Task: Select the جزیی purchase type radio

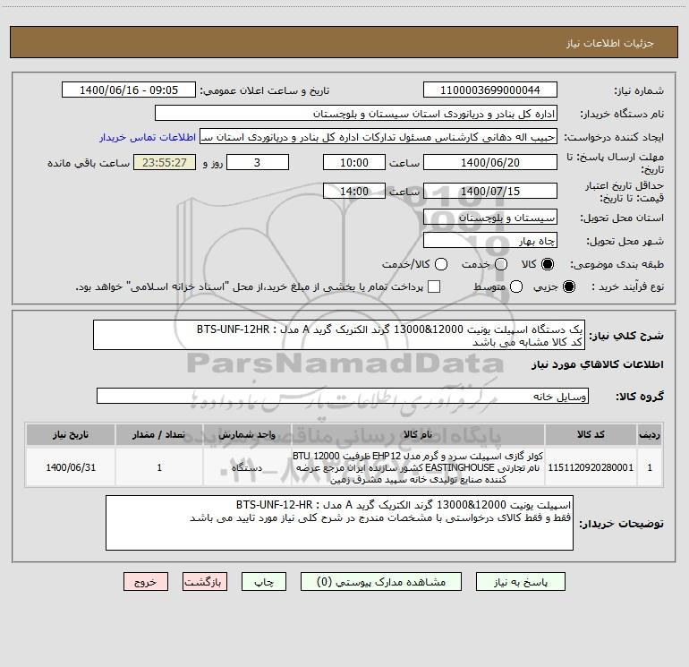Action: (568, 286)
